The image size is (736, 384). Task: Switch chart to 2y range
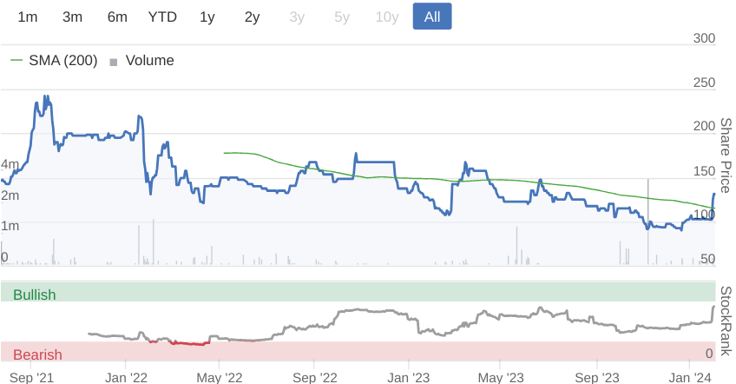[x=252, y=17]
